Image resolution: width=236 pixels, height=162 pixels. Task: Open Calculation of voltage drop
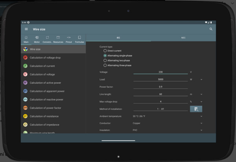coord(45,58)
